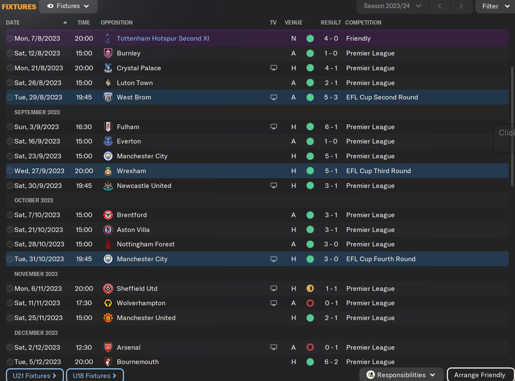Click the Arsenal club badge
This screenshot has height=381, width=515.
(108, 348)
